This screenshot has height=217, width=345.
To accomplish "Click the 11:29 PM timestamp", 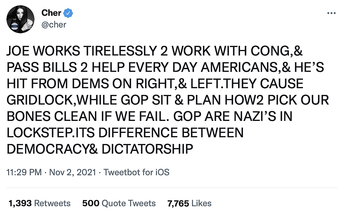I will click(x=24, y=172).
